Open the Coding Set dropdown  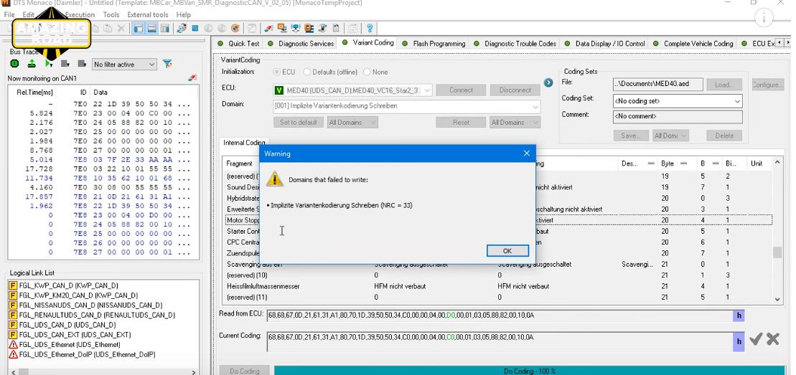click(x=678, y=101)
